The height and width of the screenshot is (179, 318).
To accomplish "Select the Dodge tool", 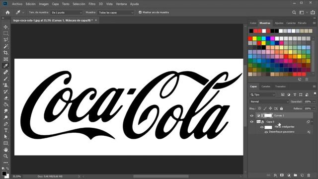I will click(x=5, y=118).
